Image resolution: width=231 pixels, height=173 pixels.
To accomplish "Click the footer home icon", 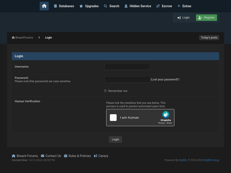I will pos(14,156).
